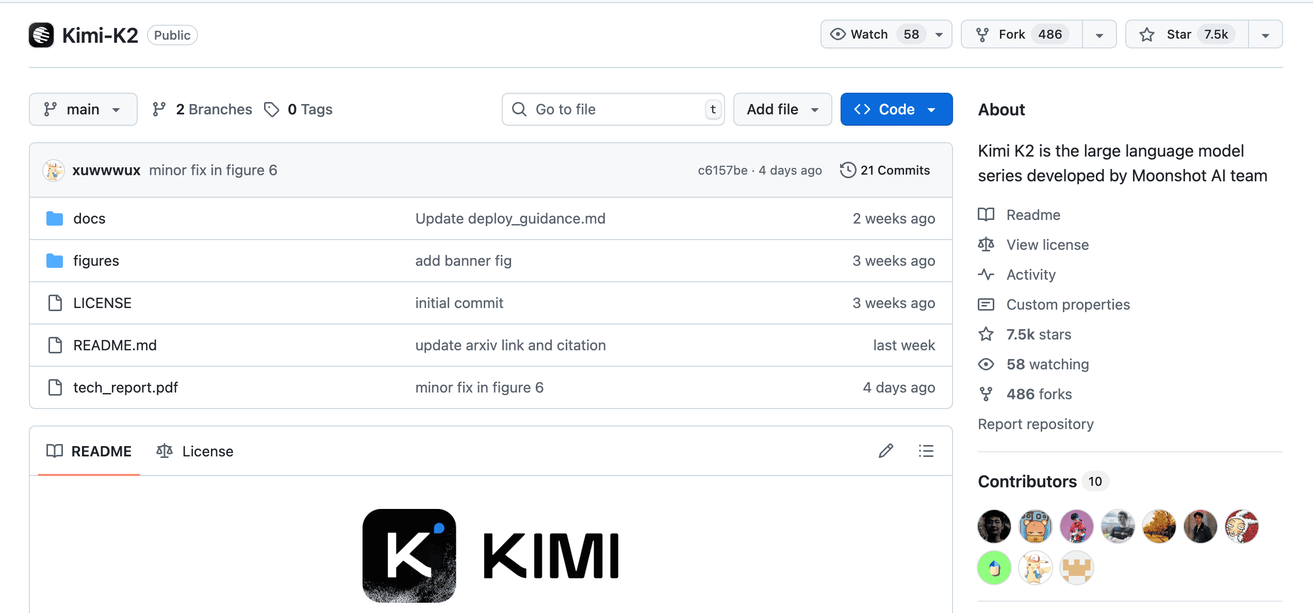Open the Fork options dropdown arrow
Image resolution: width=1313 pixels, height=613 pixels.
(1099, 35)
